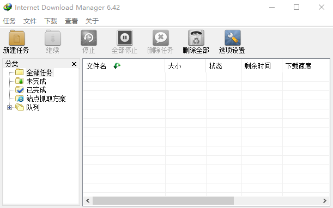Click the 队列 stacked folders icon
Viewport: 333px width, 208px height.
19,107
